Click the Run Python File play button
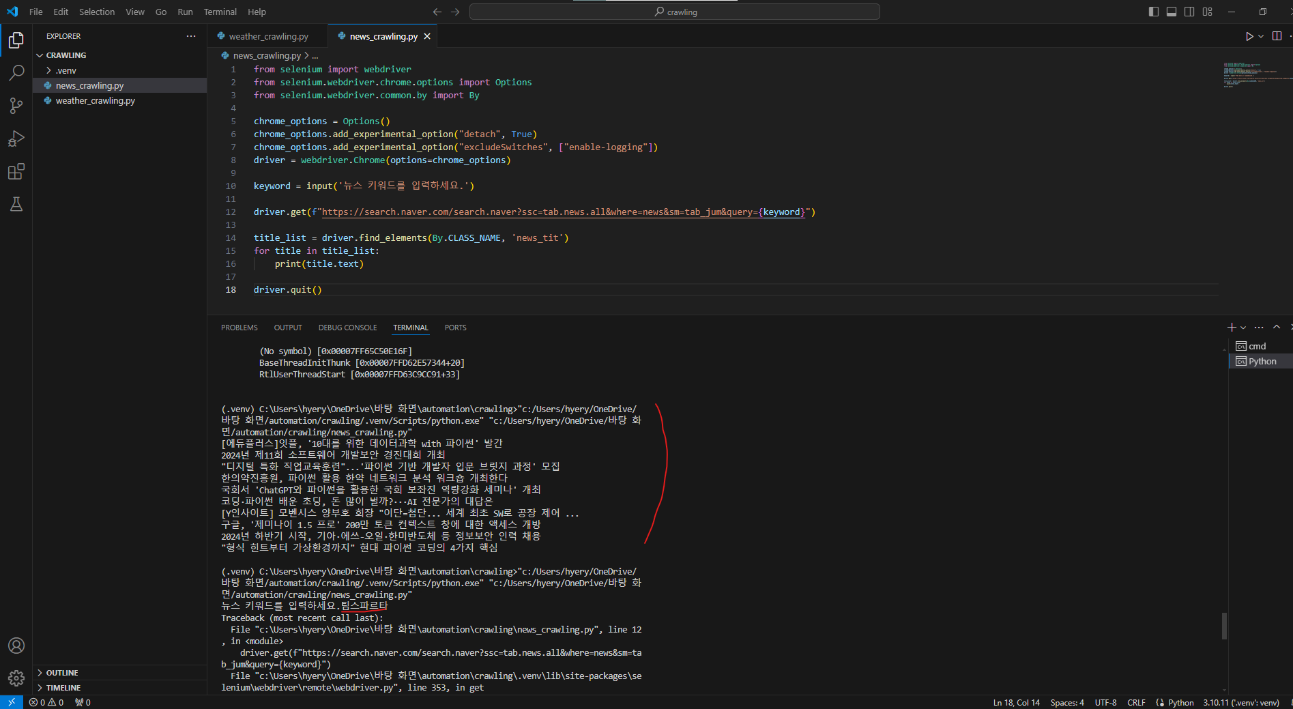 (1249, 36)
